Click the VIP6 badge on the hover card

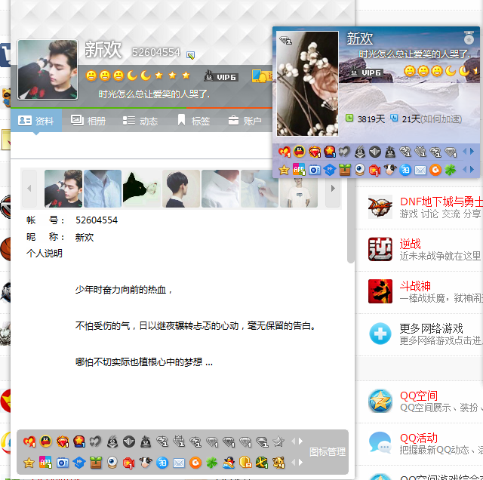click(x=366, y=72)
